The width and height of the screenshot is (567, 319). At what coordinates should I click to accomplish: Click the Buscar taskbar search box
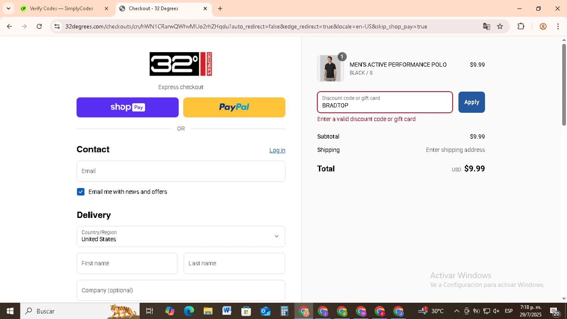80,311
